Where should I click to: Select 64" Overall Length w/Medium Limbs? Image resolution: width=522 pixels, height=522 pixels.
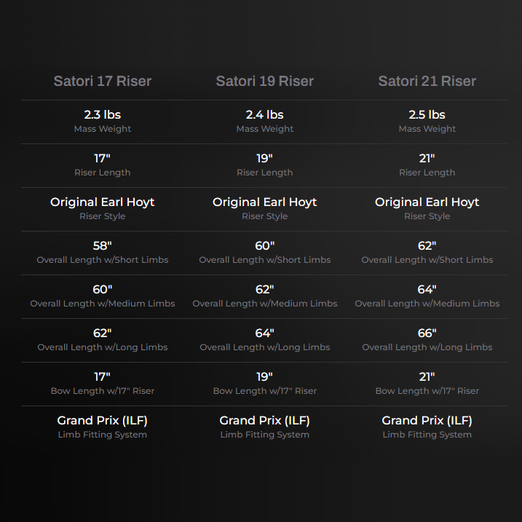(x=427, y=289)
